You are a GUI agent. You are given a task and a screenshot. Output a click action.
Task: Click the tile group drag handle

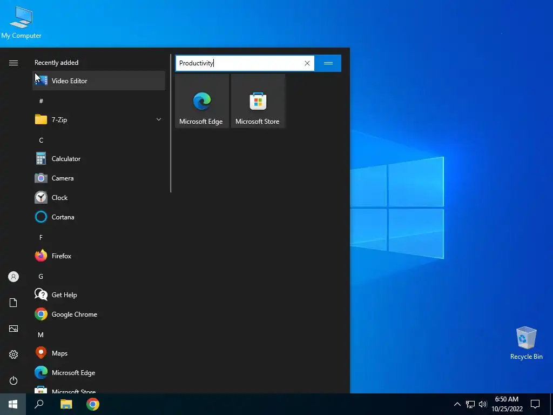tap(328, 63)
